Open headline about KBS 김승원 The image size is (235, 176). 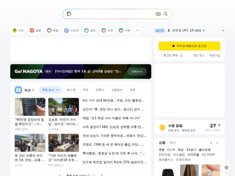coord(113,127)
